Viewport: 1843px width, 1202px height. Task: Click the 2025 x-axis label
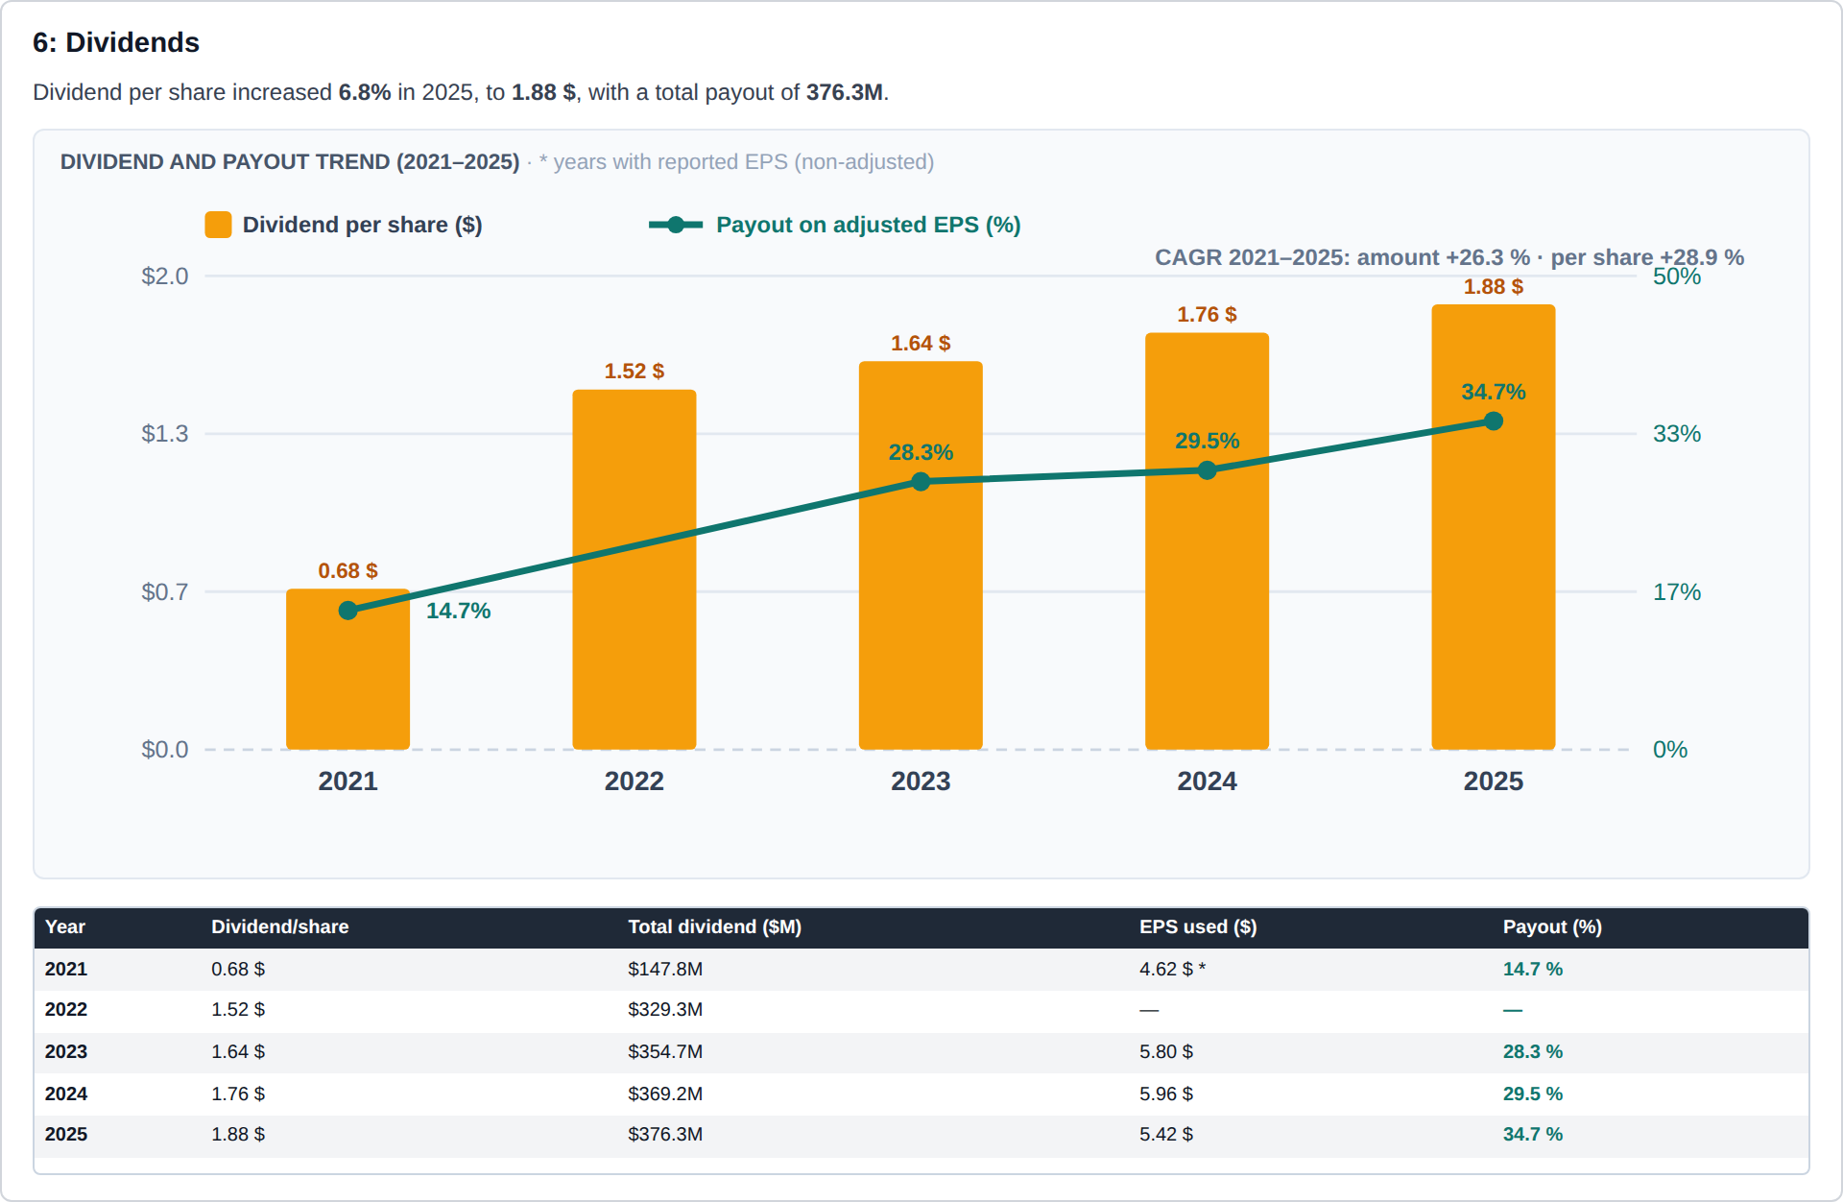[x=1494, y=781]
